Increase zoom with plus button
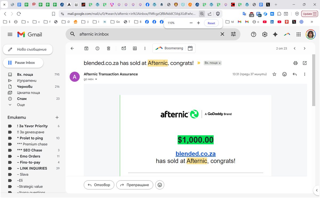320x198 pixels. [198, 23]
